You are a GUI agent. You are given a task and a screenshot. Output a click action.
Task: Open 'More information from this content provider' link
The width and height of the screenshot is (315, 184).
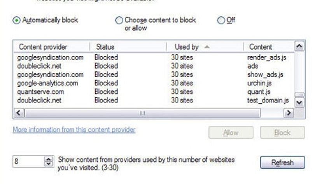click(74, 130)
